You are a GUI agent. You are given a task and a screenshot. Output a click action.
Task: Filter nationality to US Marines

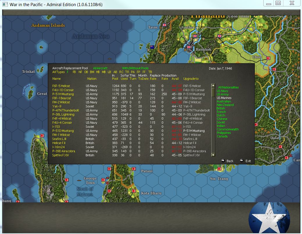tap(224, 98)
